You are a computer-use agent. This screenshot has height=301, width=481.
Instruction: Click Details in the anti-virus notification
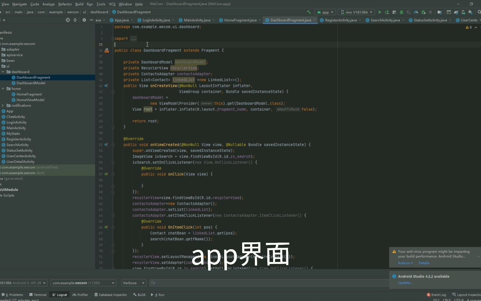click(x=424, y=263)
